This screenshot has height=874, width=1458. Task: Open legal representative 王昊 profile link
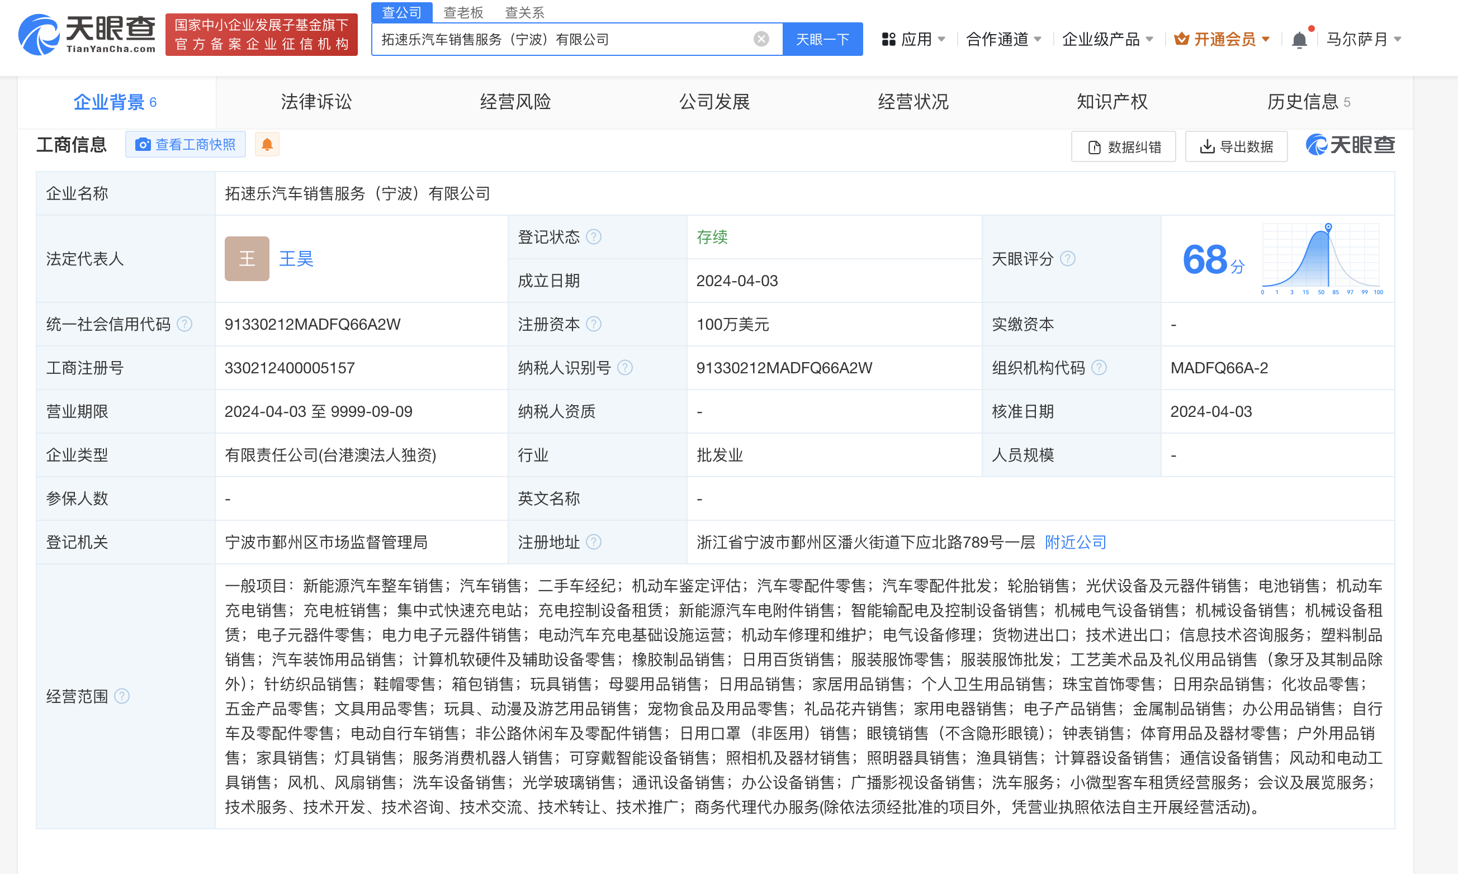(x=296, y=259)
